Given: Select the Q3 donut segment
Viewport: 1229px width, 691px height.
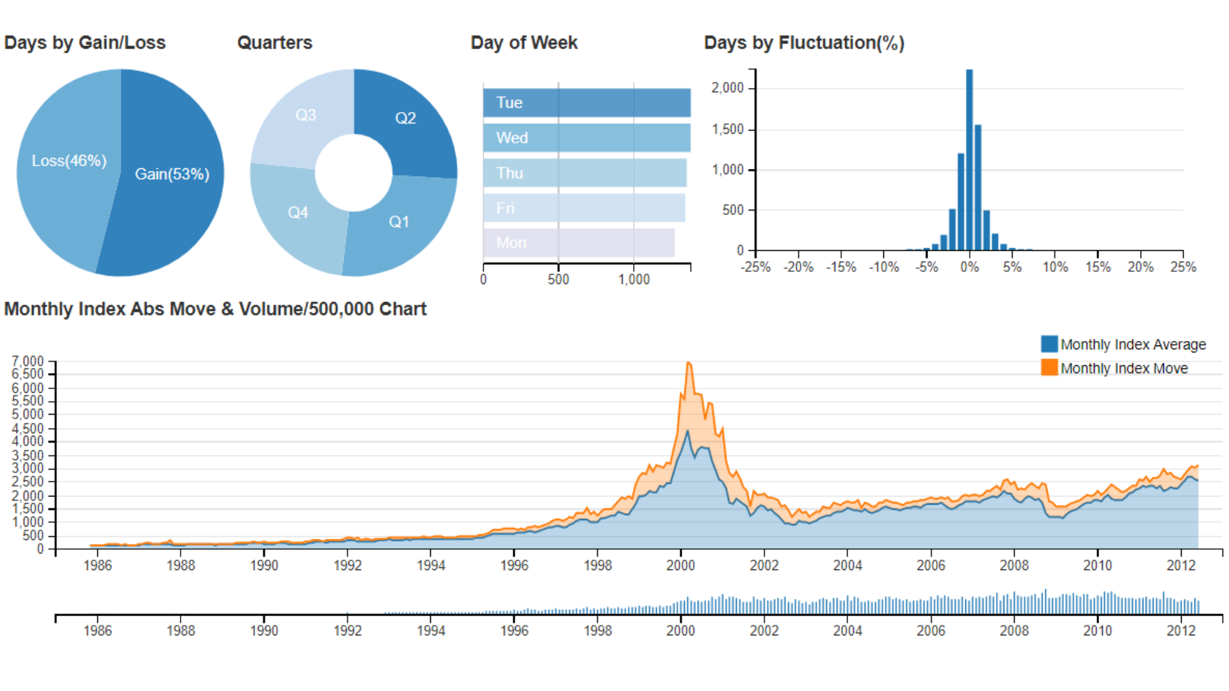Looking at the screenshot, I should [x=306, y=115].
